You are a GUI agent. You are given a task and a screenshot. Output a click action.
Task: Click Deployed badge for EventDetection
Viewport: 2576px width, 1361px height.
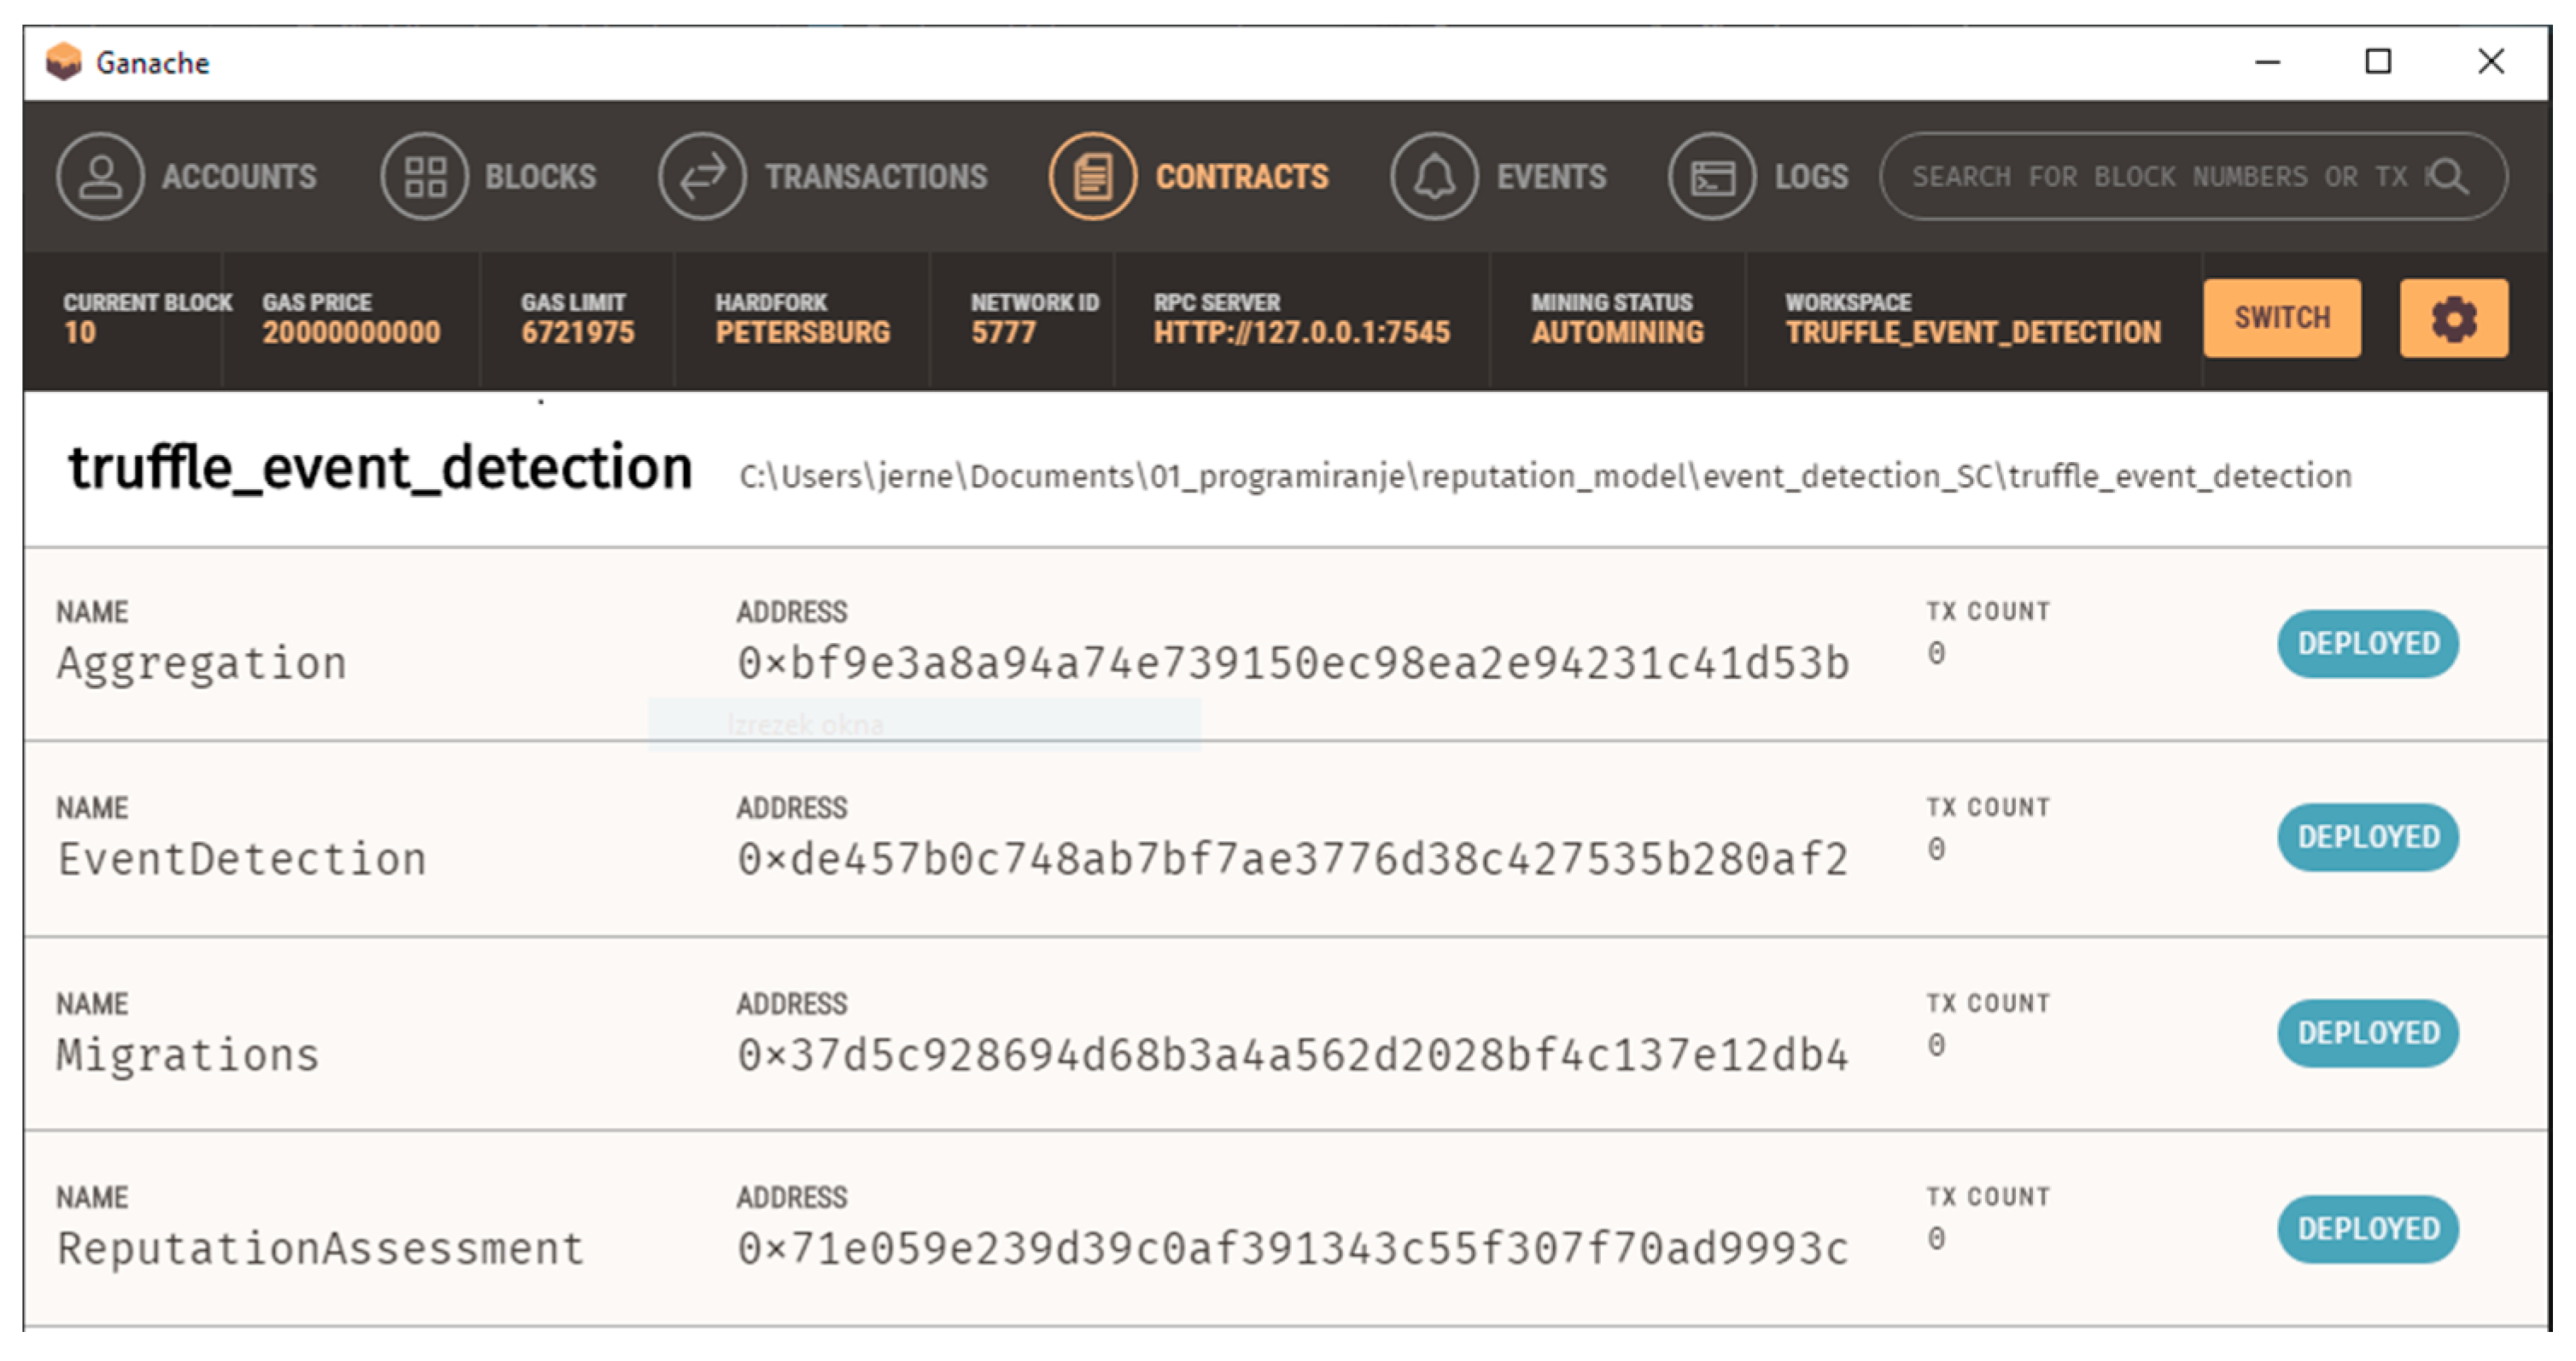2367,837
